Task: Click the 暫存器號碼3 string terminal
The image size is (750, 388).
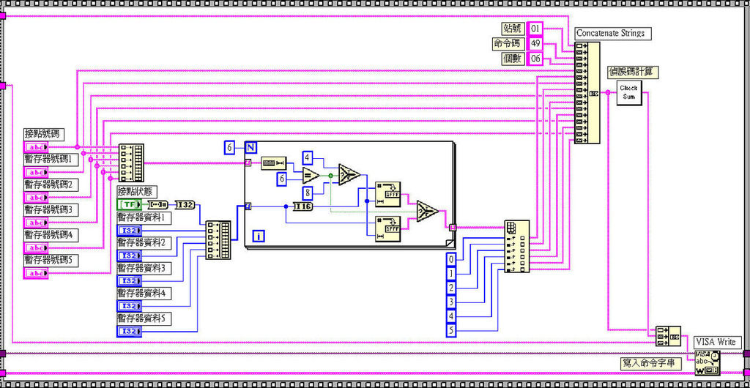Action: coord(36,223)
